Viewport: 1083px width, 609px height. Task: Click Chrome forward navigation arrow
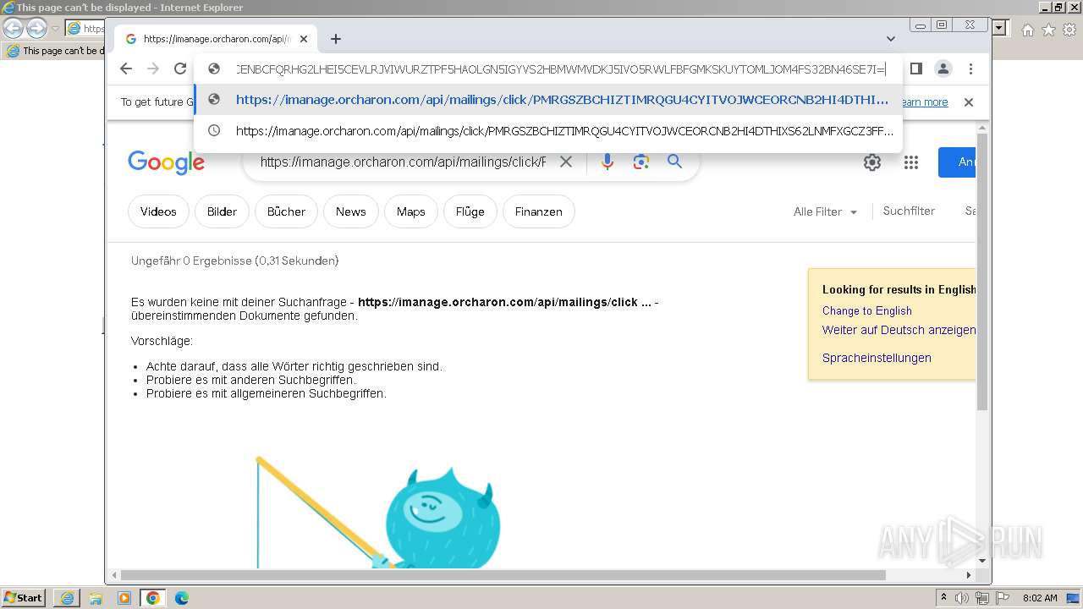click(153, 69)
